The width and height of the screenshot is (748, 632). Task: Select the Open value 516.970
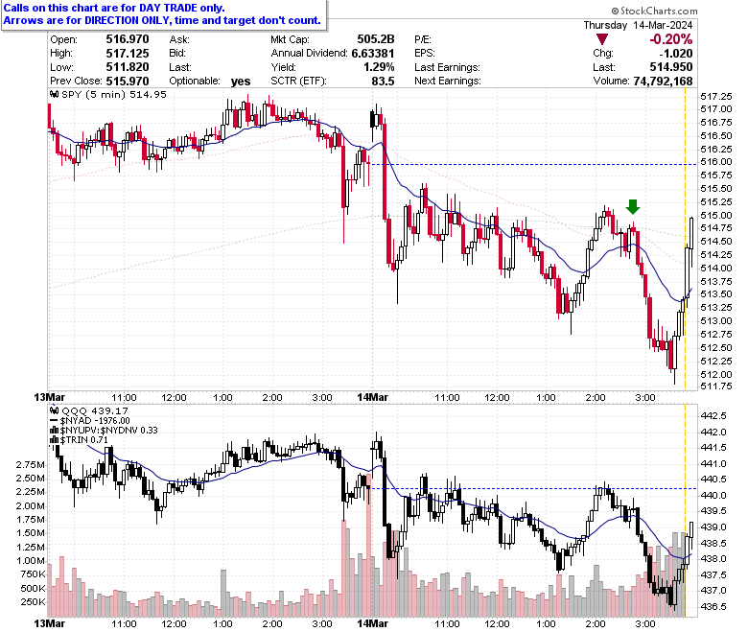pyautogui.click(x=128, y=39)
